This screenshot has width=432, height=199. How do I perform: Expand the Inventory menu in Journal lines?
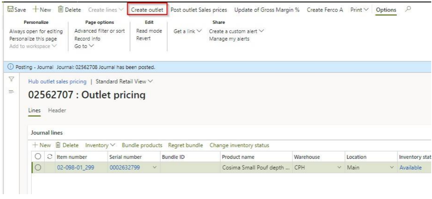(x=96, y=145)
